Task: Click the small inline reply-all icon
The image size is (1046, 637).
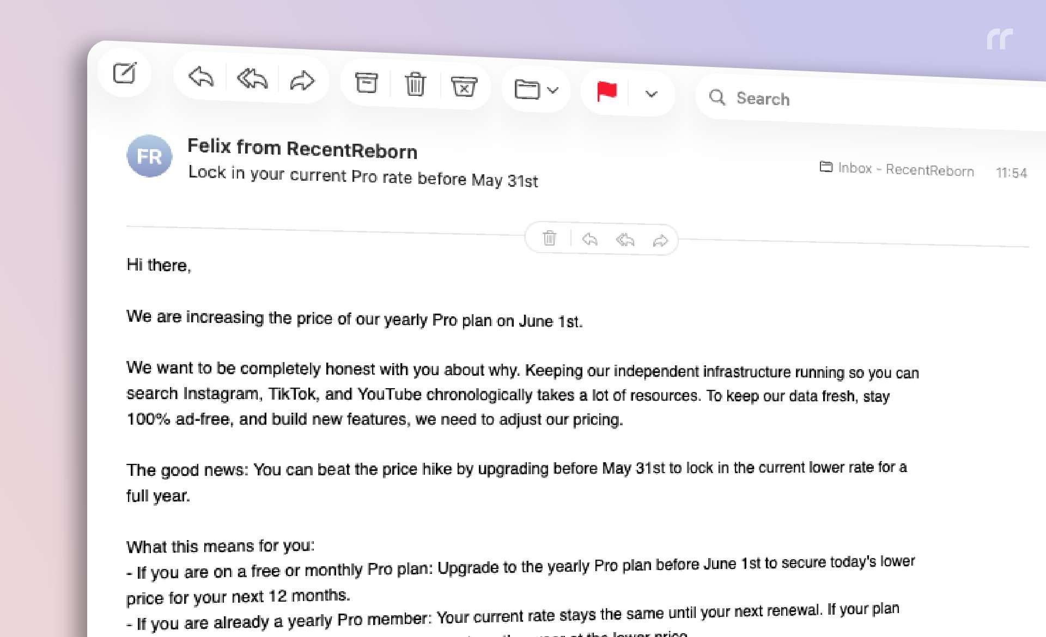Action: tap(625, 240)
